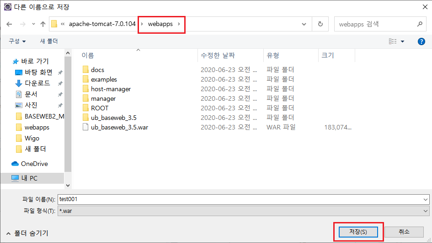Click the examples folder name

(x=104, y=79)
